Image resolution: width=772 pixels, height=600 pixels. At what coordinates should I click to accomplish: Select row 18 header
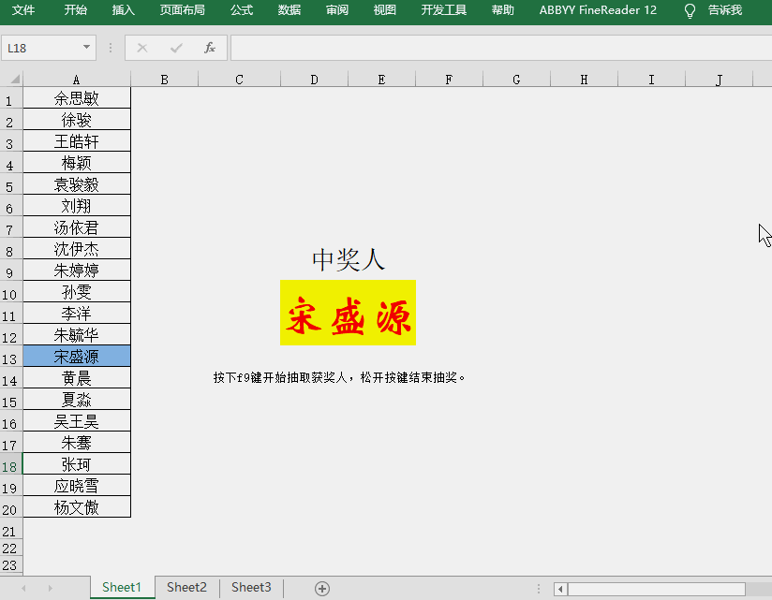click(x=11, y=464)
